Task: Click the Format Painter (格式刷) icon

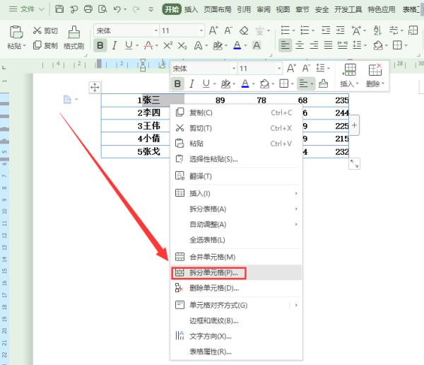Action: (x=73, y=32)
